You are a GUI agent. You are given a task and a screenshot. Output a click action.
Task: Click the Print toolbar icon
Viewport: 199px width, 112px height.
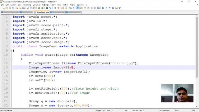[x=23, y=8]
